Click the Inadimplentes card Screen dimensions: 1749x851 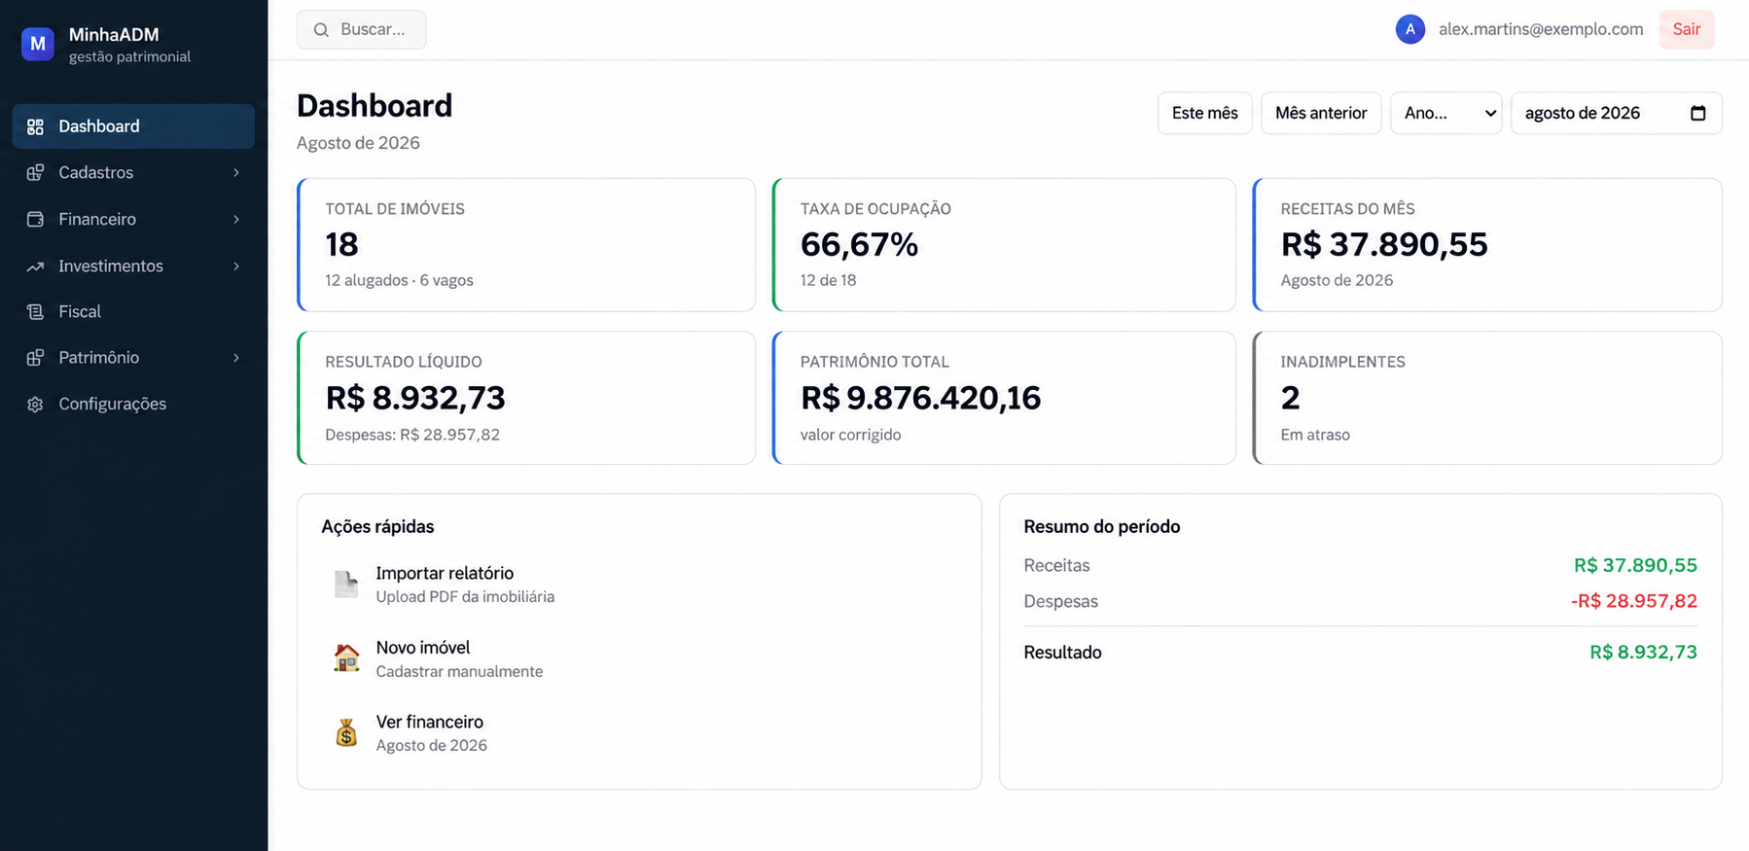(1487, 398)
